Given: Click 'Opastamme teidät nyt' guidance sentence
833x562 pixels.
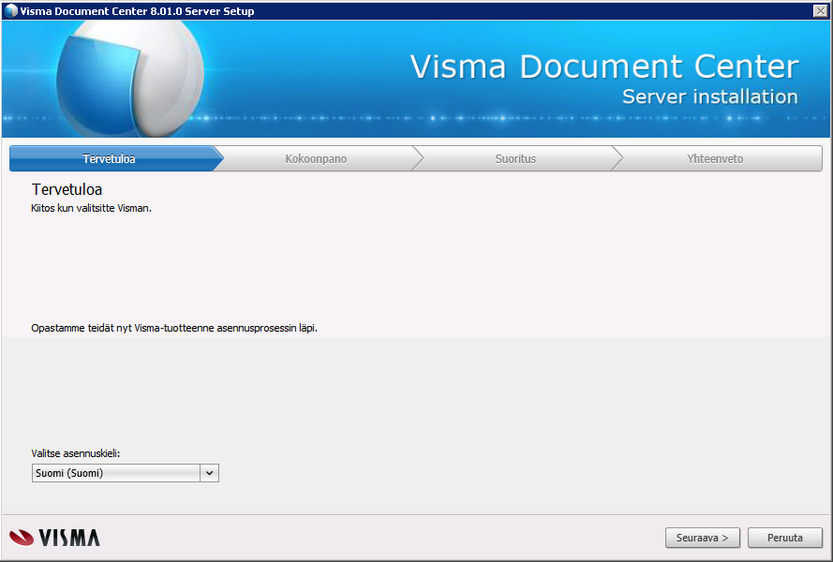Looking at the screenshot, I should click(174, 328).
